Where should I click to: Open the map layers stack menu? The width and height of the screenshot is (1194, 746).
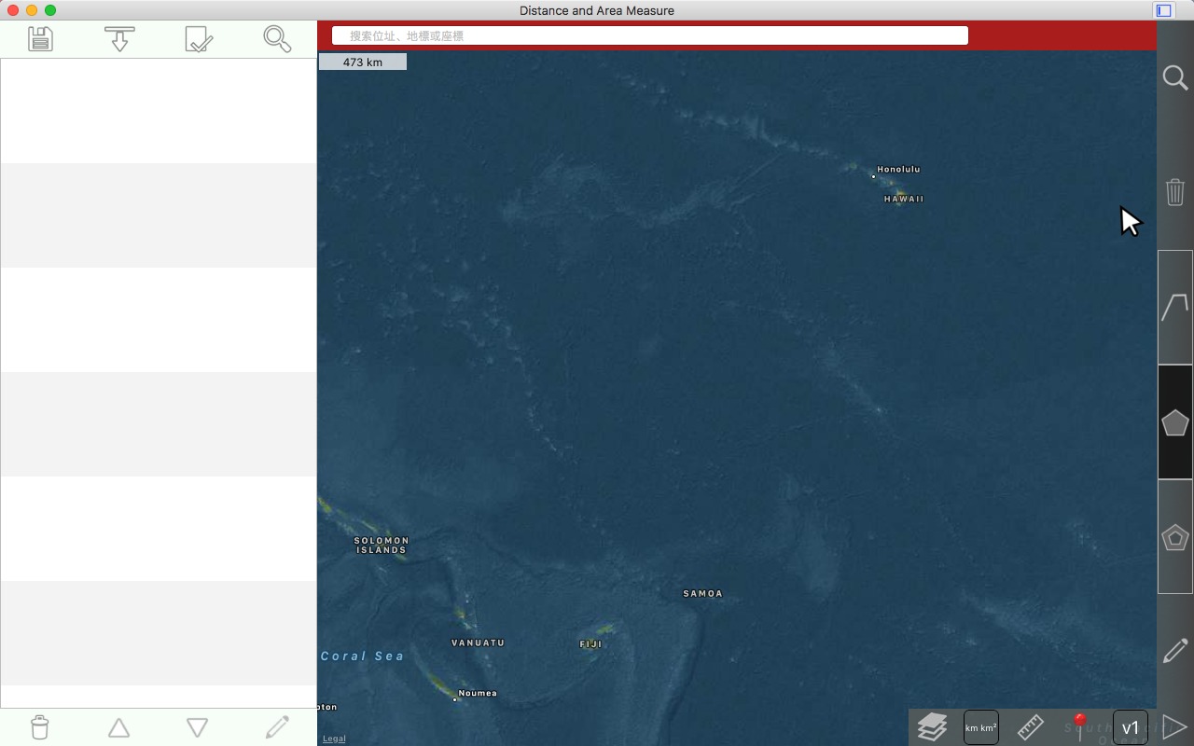tap(932, 726)
